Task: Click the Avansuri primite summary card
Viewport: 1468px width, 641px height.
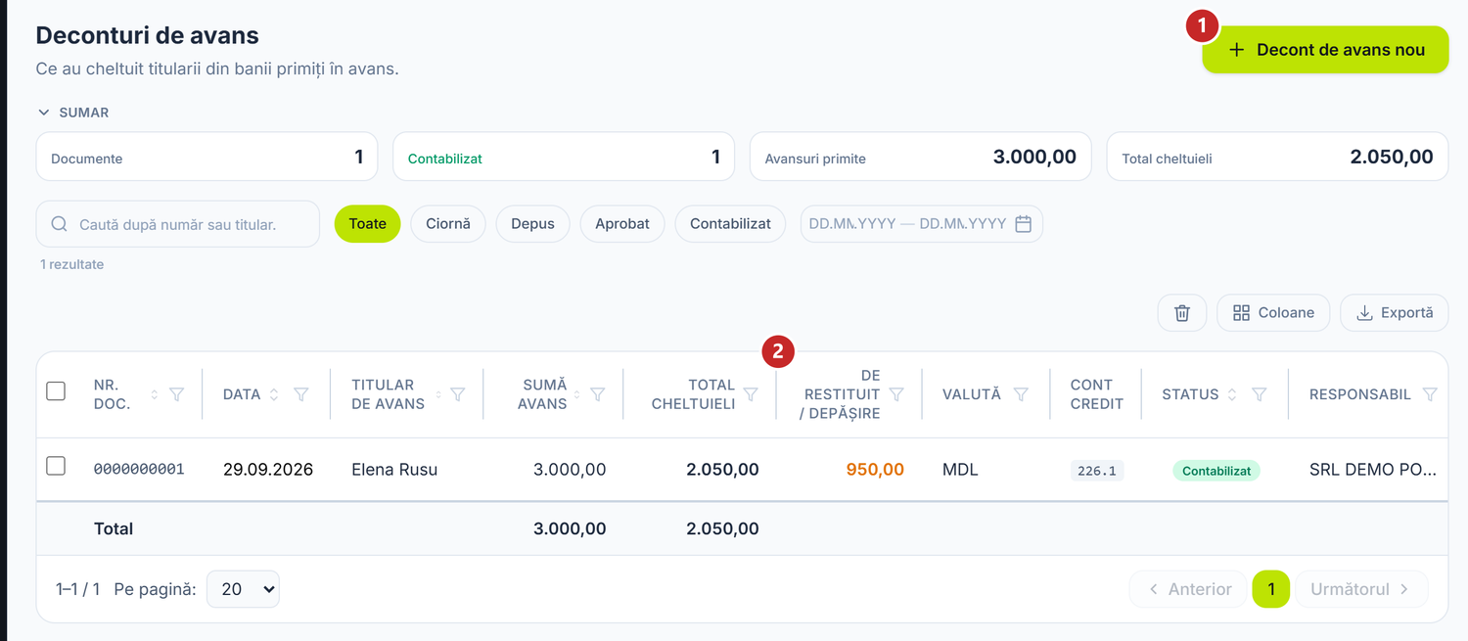Action: click(920, 157)
